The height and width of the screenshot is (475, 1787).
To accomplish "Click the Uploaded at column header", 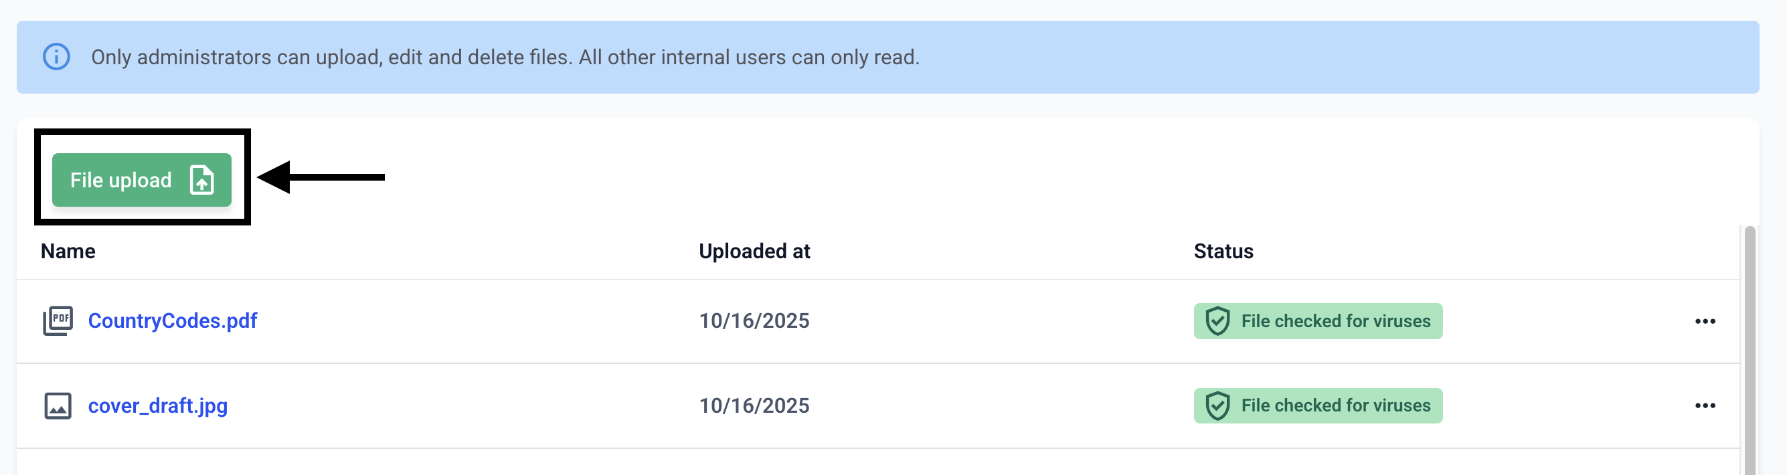I will coord(754,251).
